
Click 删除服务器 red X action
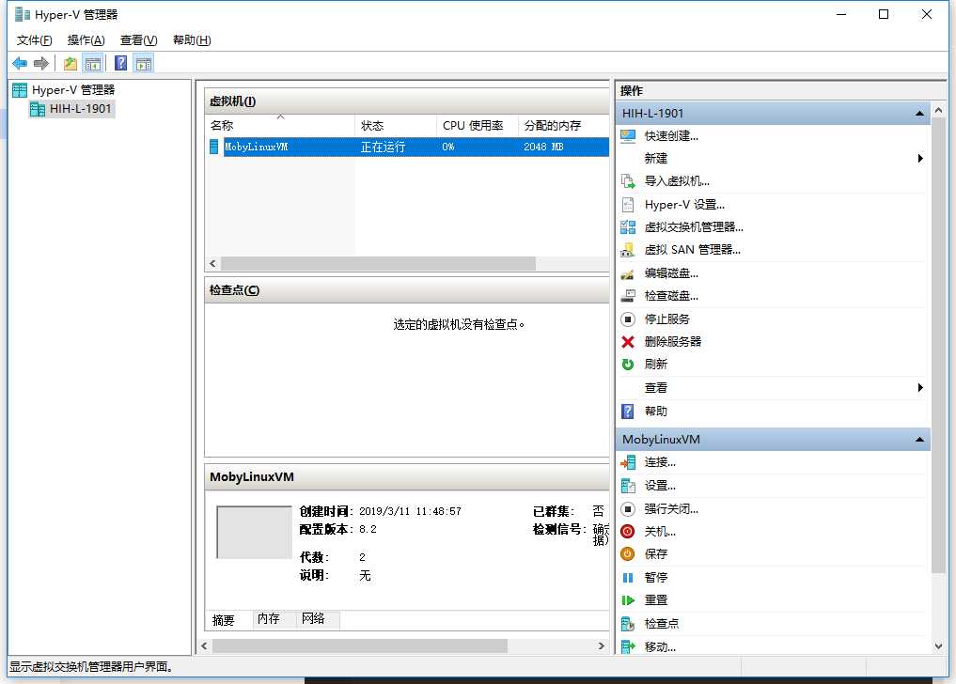click(672, 341)
